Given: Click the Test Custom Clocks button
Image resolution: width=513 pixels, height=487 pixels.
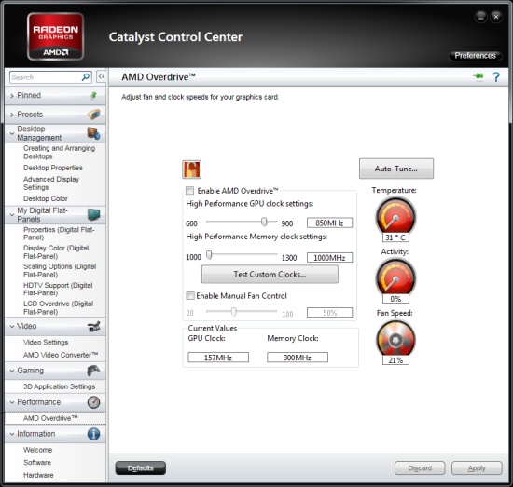Looking at the screenshot, I should 270,274.
